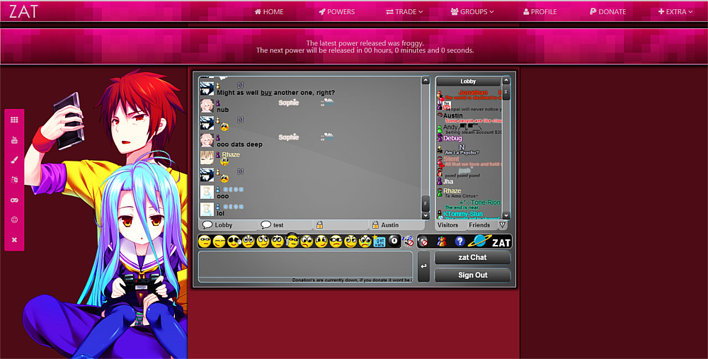Open the groups people icon in the chat bar
Screen dimensions: 708x359
(442, 241)
